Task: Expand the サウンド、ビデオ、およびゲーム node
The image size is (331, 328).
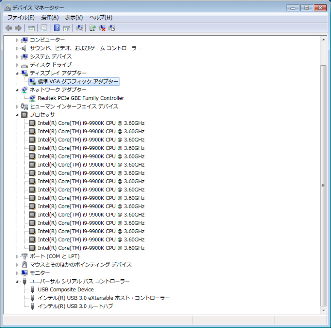Action: pyautogui.click(x=18, y=48)
